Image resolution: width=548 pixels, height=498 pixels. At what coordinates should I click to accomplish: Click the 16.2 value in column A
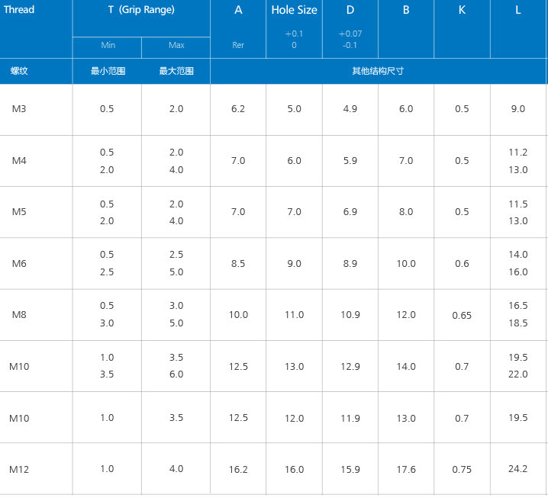(238, 470)
